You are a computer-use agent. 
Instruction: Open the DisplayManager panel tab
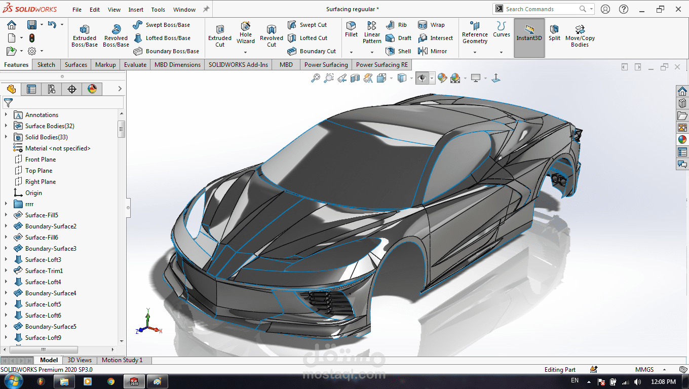click(x=92, y=89)
